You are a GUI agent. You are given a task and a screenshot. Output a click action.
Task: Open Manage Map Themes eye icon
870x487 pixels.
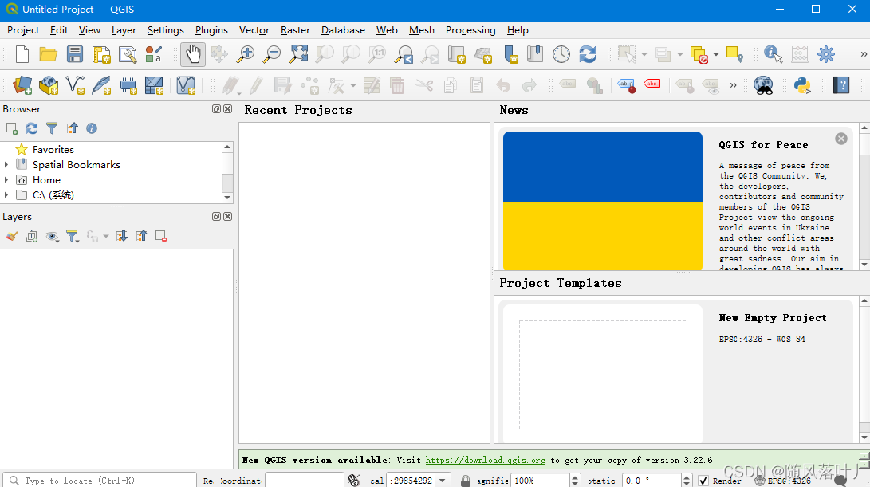pyautogui.click(x=52, y=236)
